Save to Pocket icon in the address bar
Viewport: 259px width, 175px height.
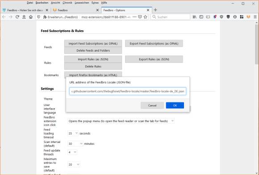tap(140, 17)
